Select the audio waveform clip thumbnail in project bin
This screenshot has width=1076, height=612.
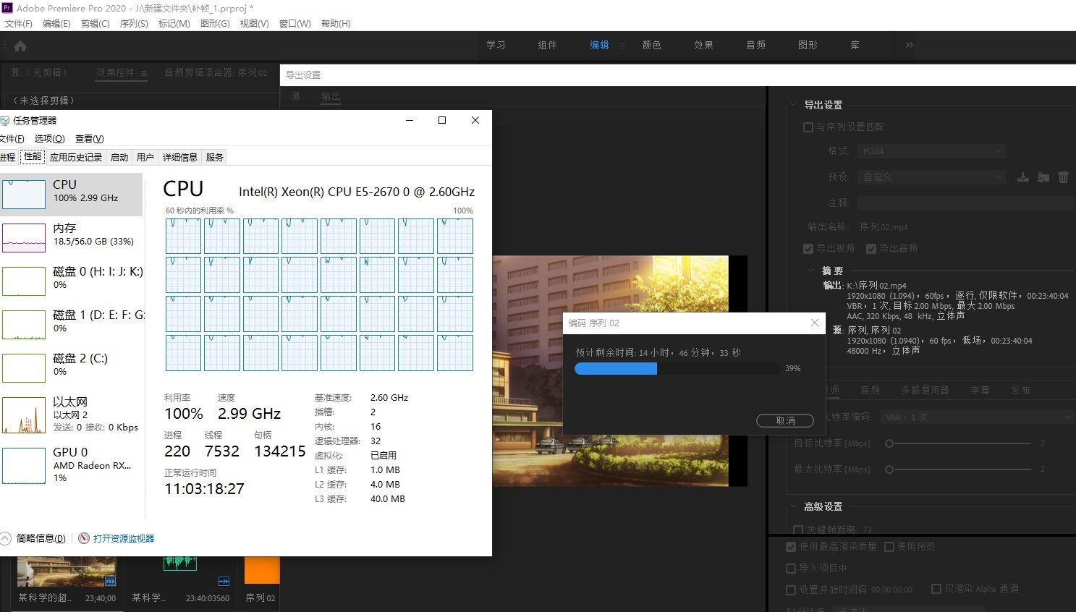[180, 564]
